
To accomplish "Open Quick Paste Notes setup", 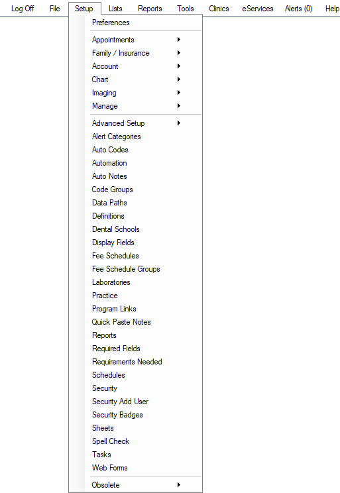I will [135, 322].
